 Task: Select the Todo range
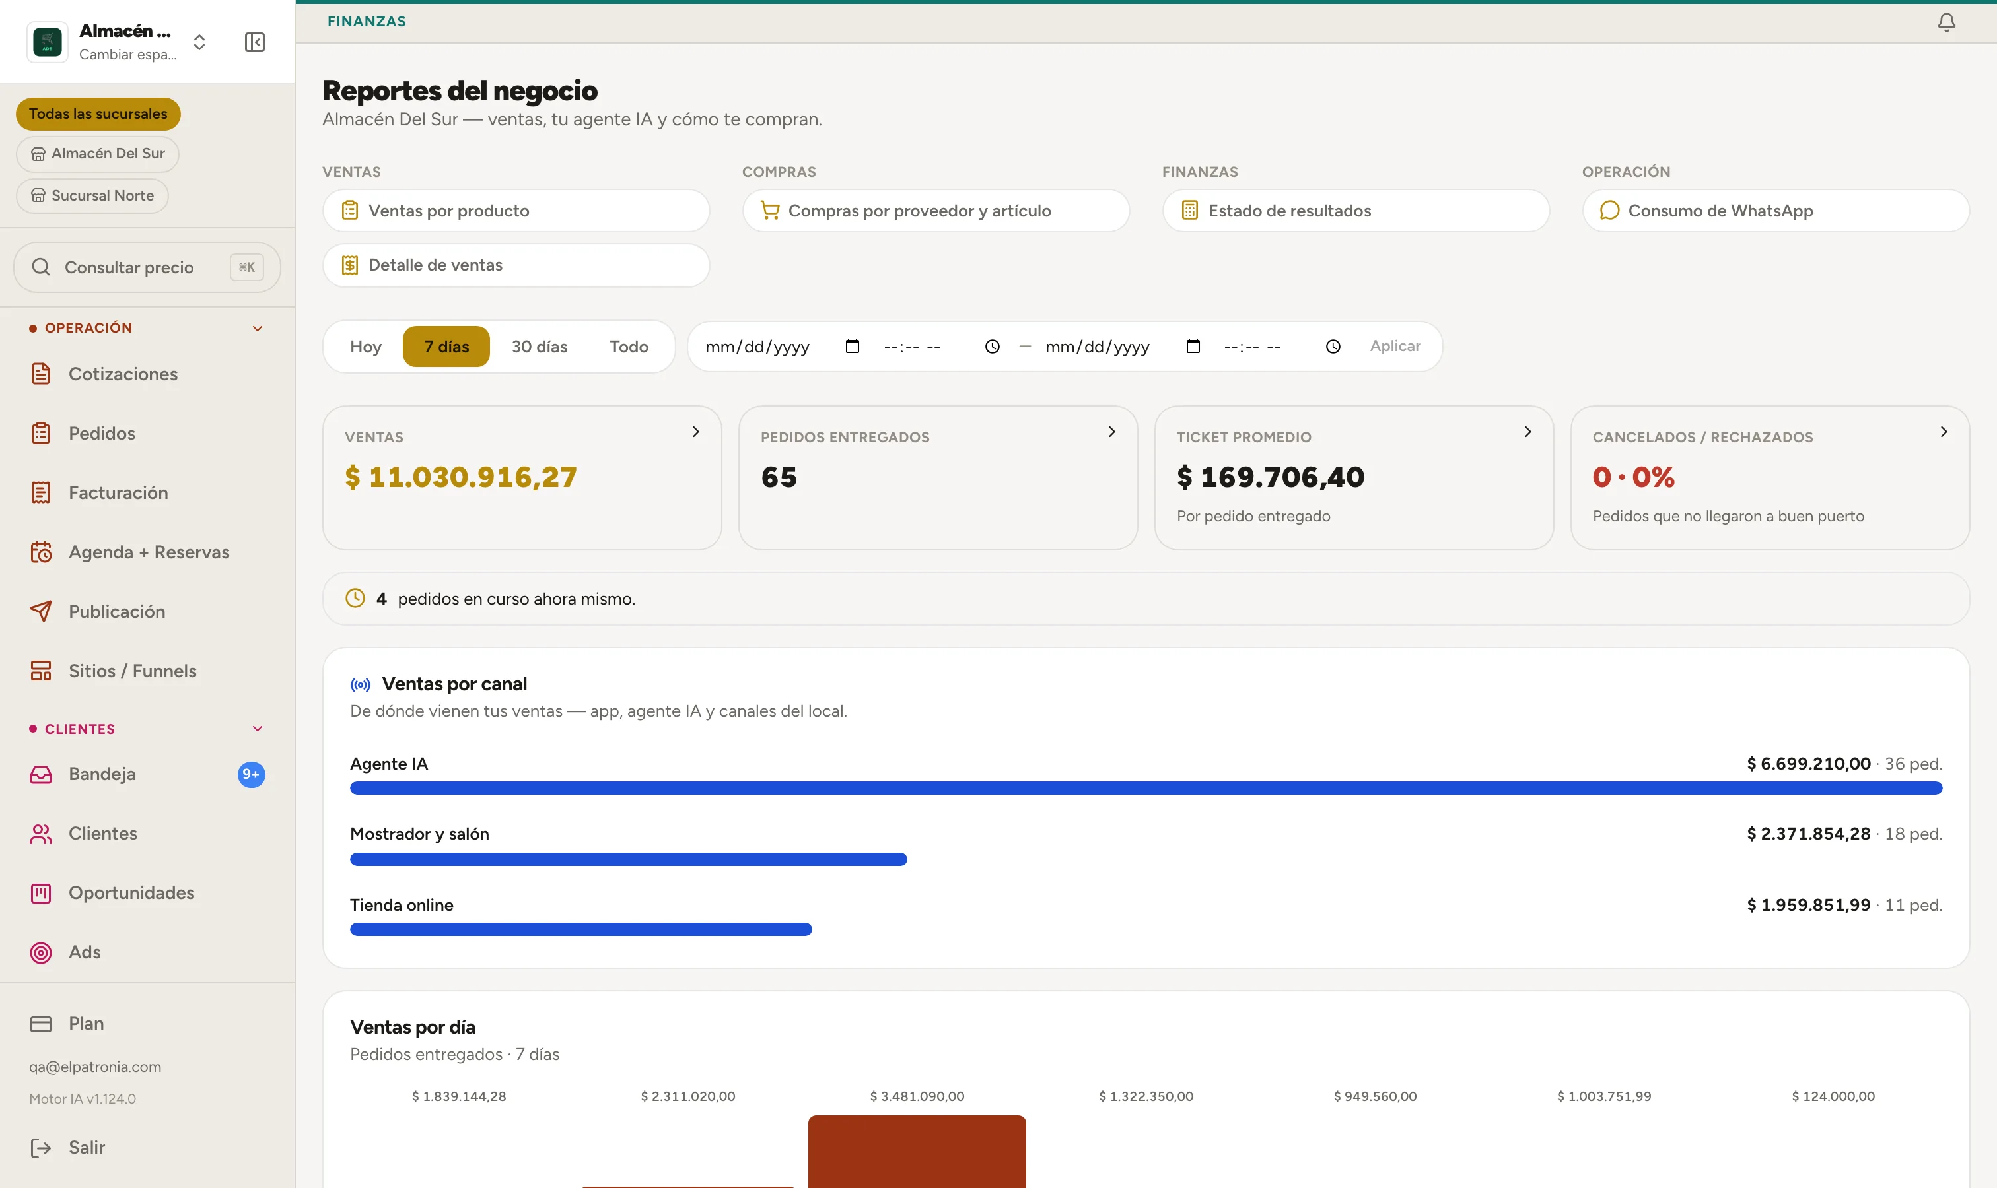pyautogui.click(x=629, y=346)
